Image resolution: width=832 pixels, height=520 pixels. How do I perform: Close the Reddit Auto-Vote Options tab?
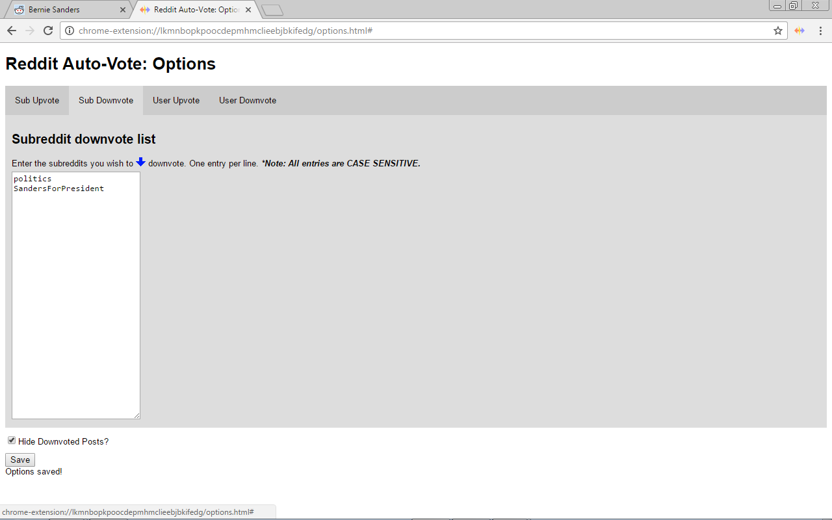(x=248, y=10)
